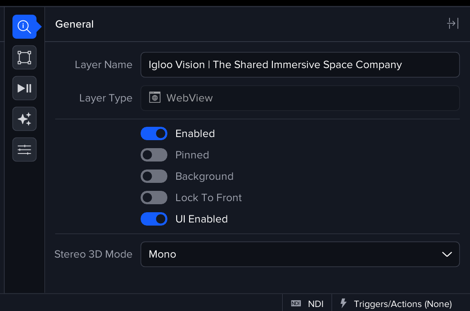Open the Playback controls tab
470x311 pixels.
(x=24, y=88)
